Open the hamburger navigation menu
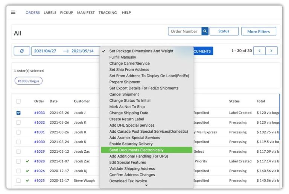The width and height of the screenshot is (289, 194). [13, 12]
